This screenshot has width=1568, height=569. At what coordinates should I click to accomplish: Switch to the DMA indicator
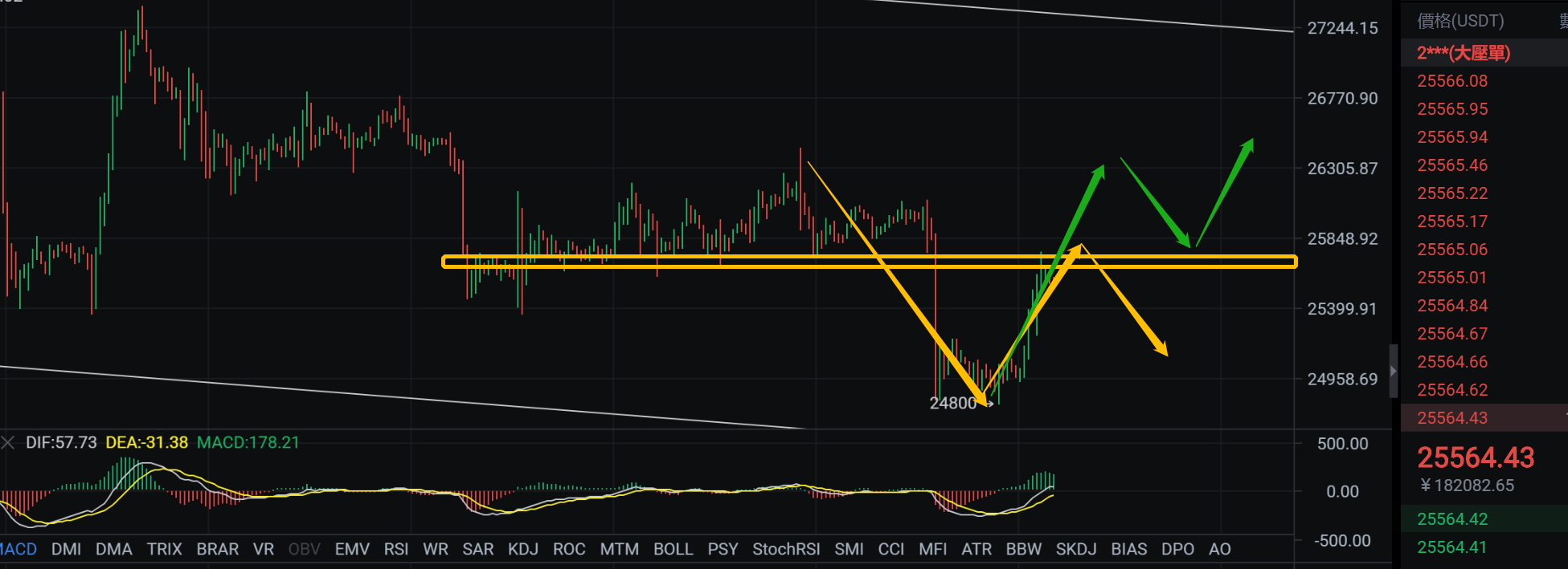pos(113,549)
